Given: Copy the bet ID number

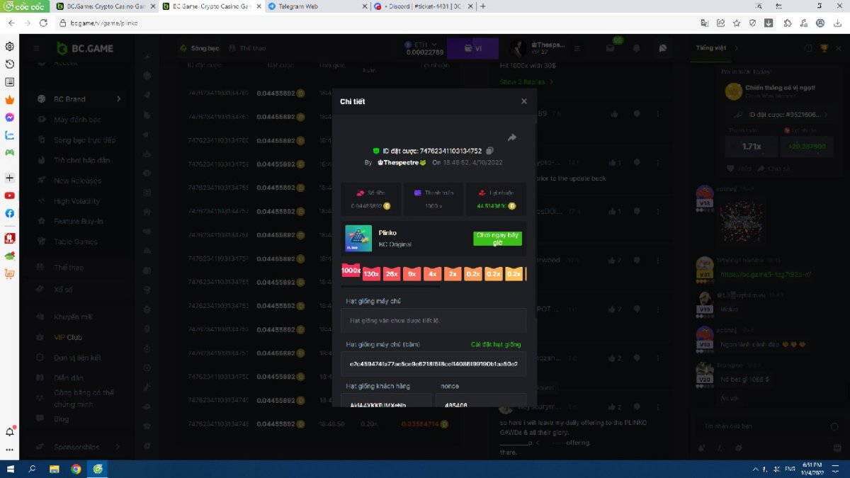Looking at the screenshot, I should click(x=489, y=151).
